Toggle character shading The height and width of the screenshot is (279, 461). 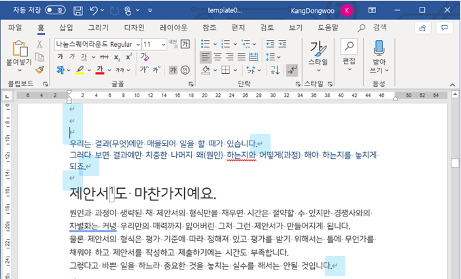coord(173,70)
